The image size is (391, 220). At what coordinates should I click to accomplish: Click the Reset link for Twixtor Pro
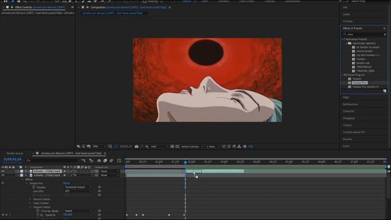pos(67,183)
